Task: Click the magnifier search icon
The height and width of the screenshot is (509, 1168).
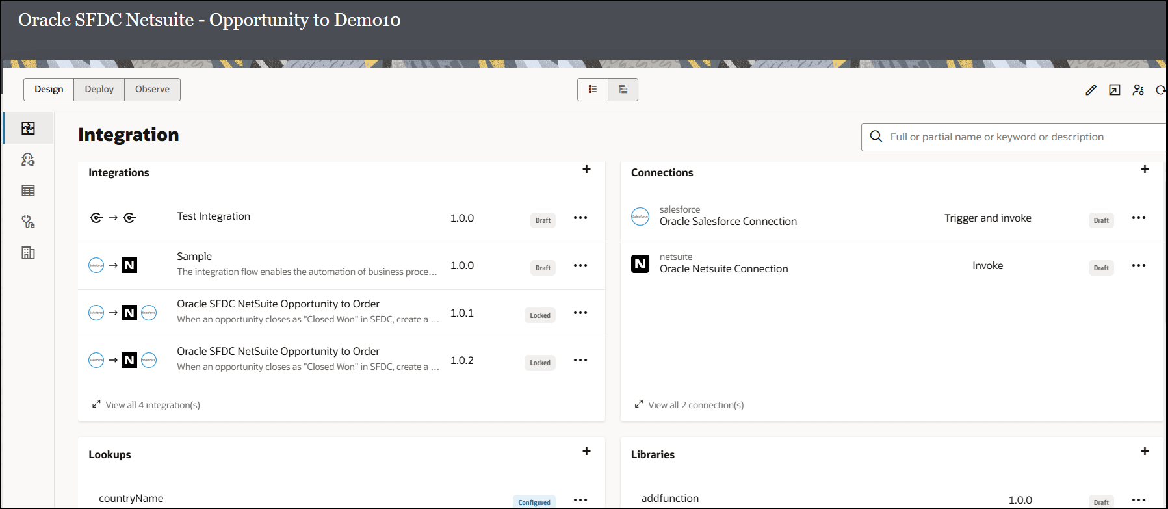Action: coord(876,137)
